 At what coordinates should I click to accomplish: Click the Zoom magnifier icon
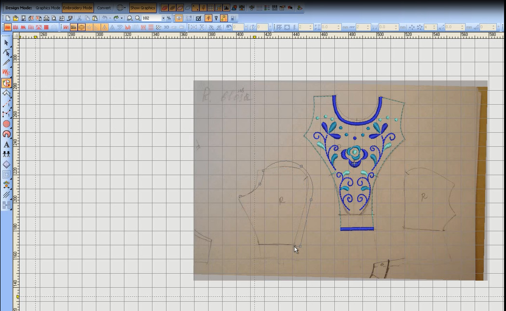(x=137, y=18)
